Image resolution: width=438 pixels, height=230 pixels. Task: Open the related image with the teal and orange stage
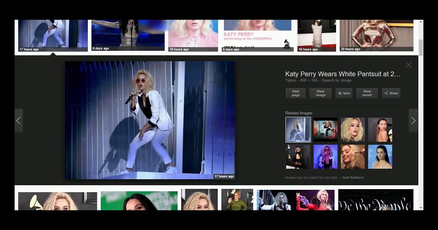coord(326,130)
